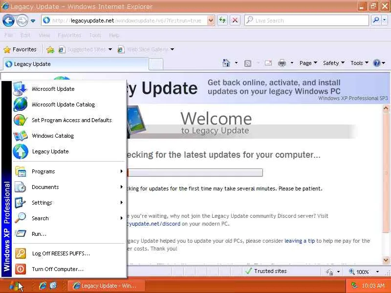
Task: Open the Page menu
Action: point(308,63)
